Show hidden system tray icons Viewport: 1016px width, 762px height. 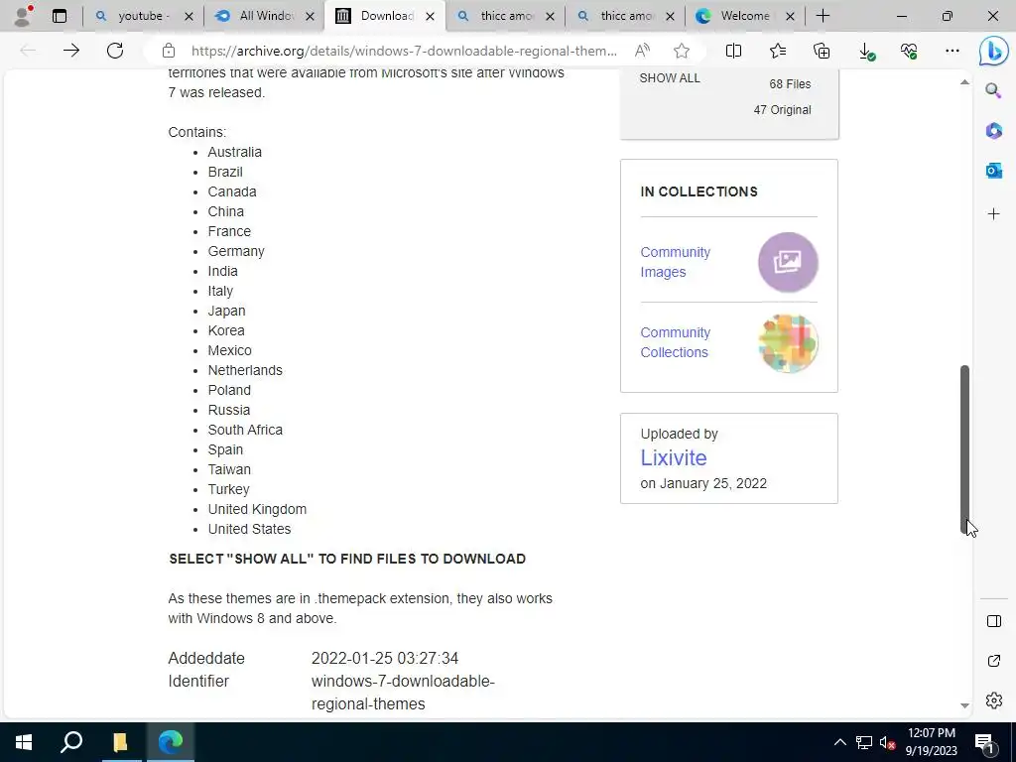point(839,742)
